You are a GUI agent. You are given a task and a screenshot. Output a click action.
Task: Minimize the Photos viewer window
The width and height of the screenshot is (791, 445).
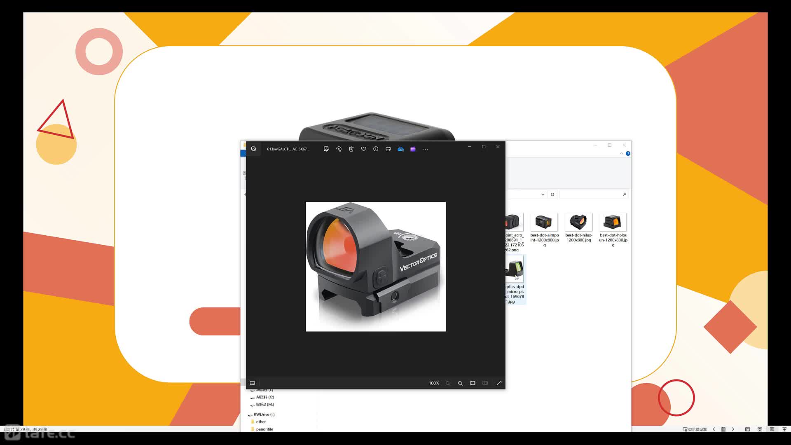(469, 147)
